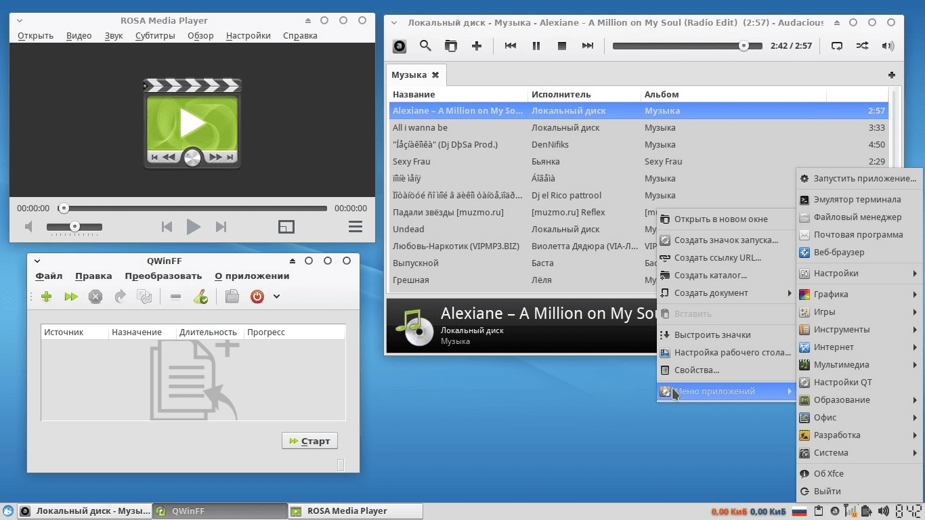
Task: Click the Russian flag keyboard layout indicator
Action: click(x=799, y=511)
